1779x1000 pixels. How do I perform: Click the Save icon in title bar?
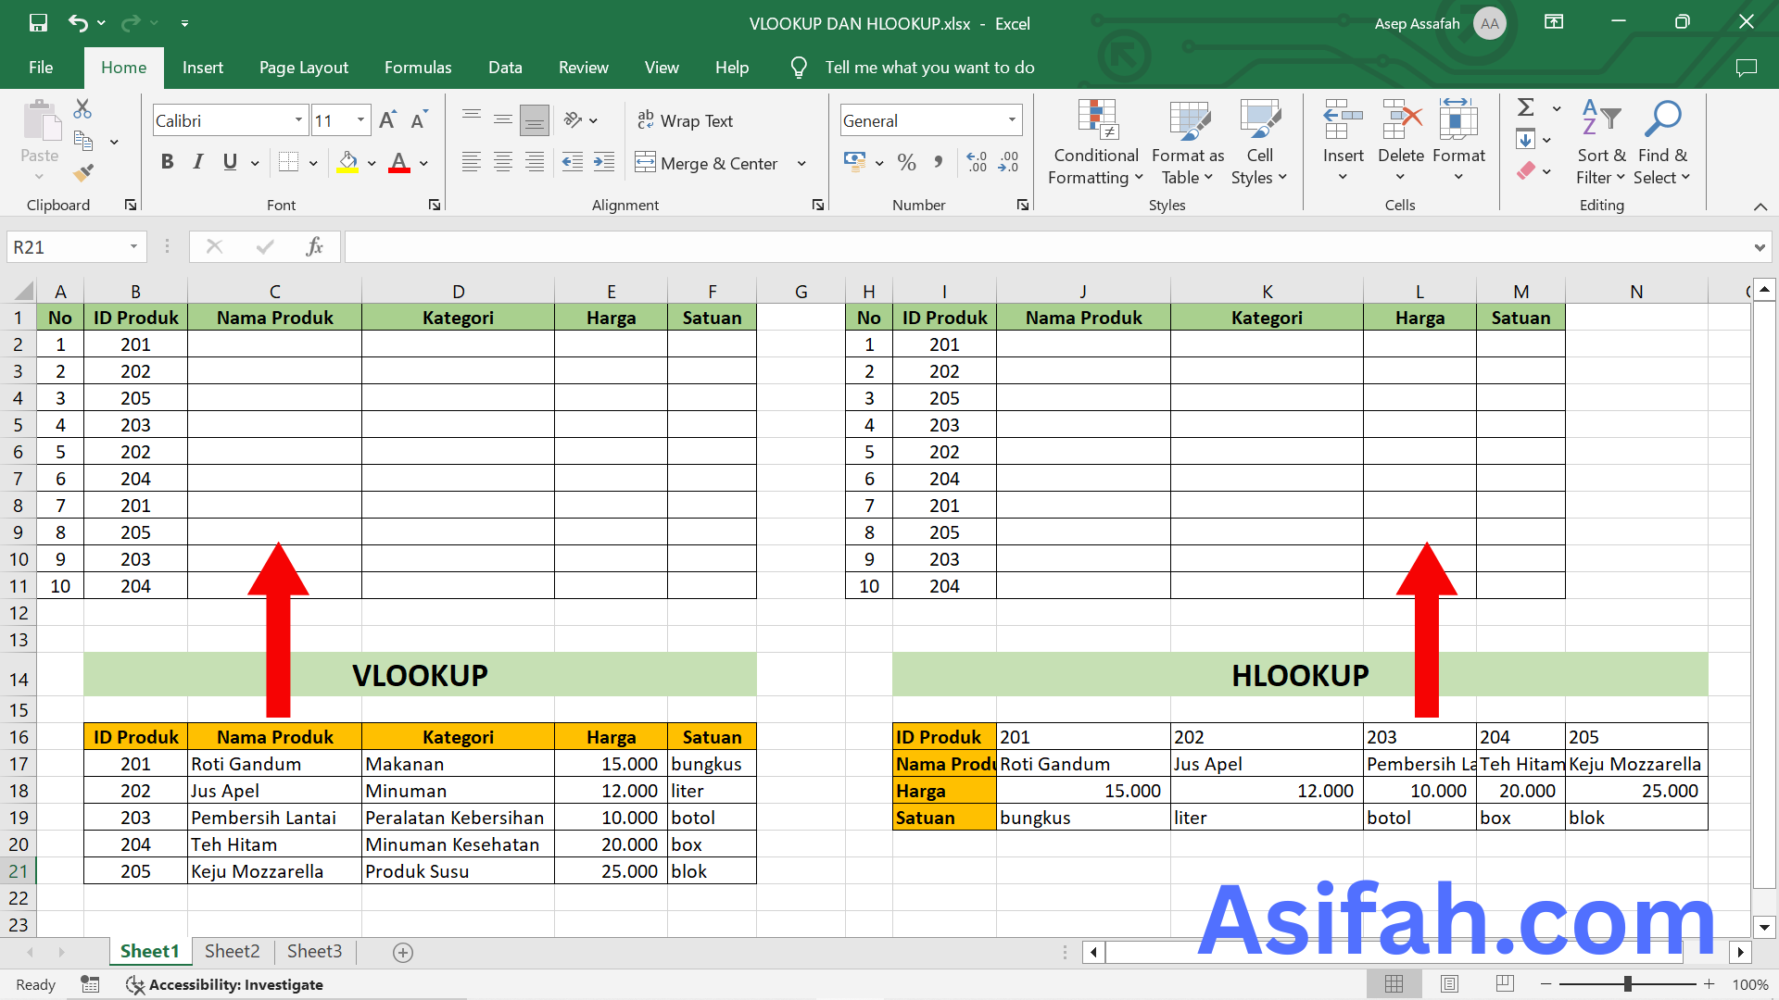coord(38,23)
